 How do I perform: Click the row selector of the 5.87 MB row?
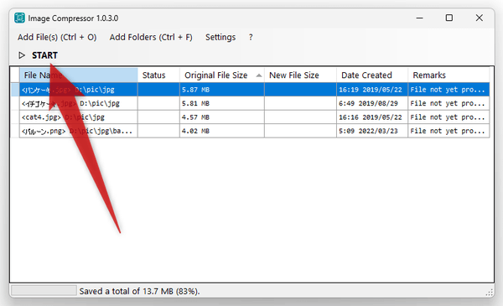(15, 90)
